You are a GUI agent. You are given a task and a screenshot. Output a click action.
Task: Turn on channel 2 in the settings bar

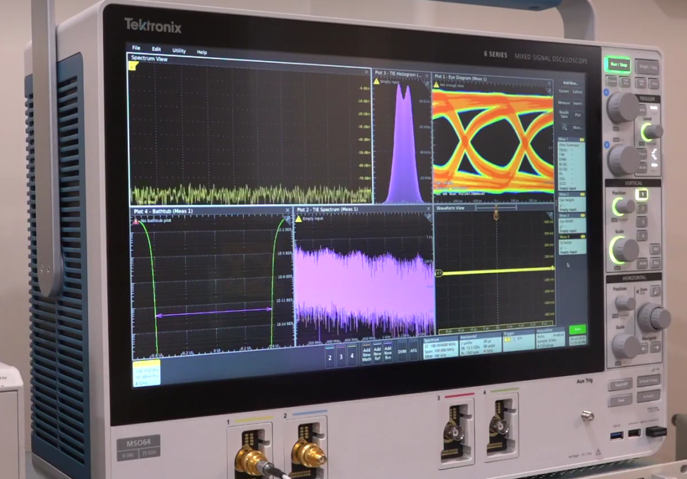330,356
